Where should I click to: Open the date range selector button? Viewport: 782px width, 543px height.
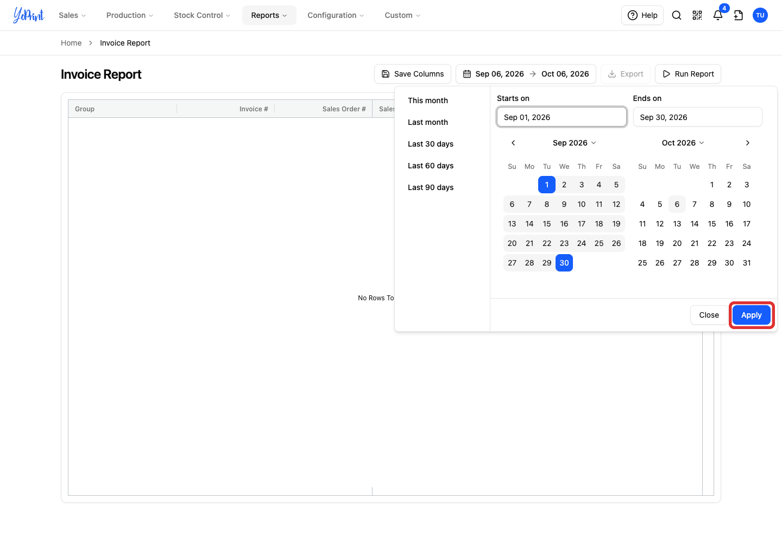[x=526, y=74]
